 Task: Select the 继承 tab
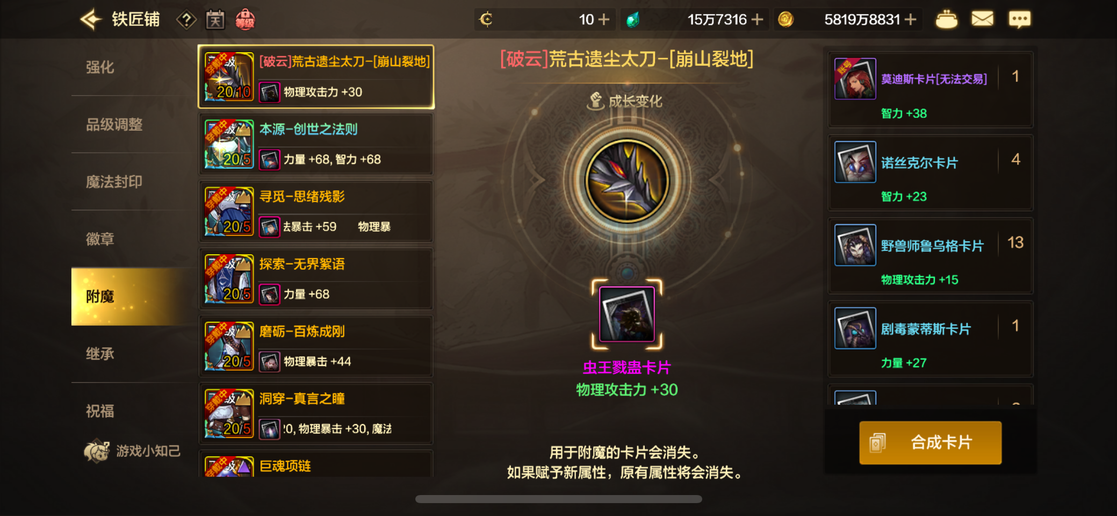[x=100, y=354]
